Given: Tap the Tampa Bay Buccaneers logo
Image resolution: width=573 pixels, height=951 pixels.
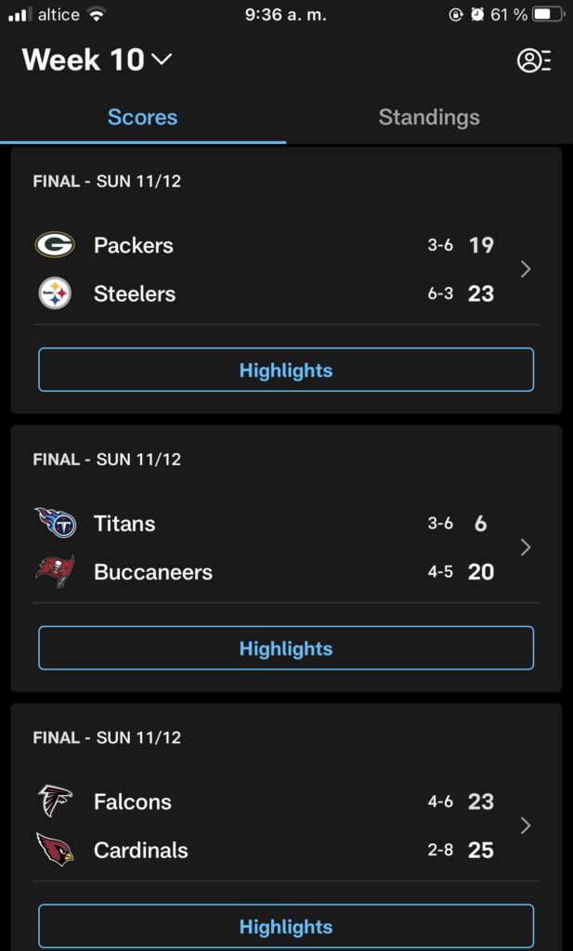Looking at the screenshot, I should click(55, 571).
